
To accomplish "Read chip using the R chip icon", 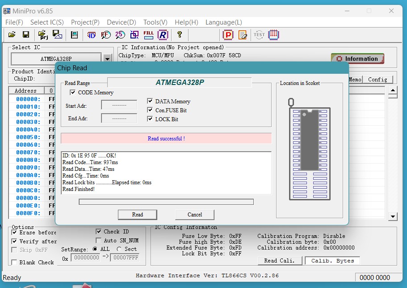I will 163,34.
